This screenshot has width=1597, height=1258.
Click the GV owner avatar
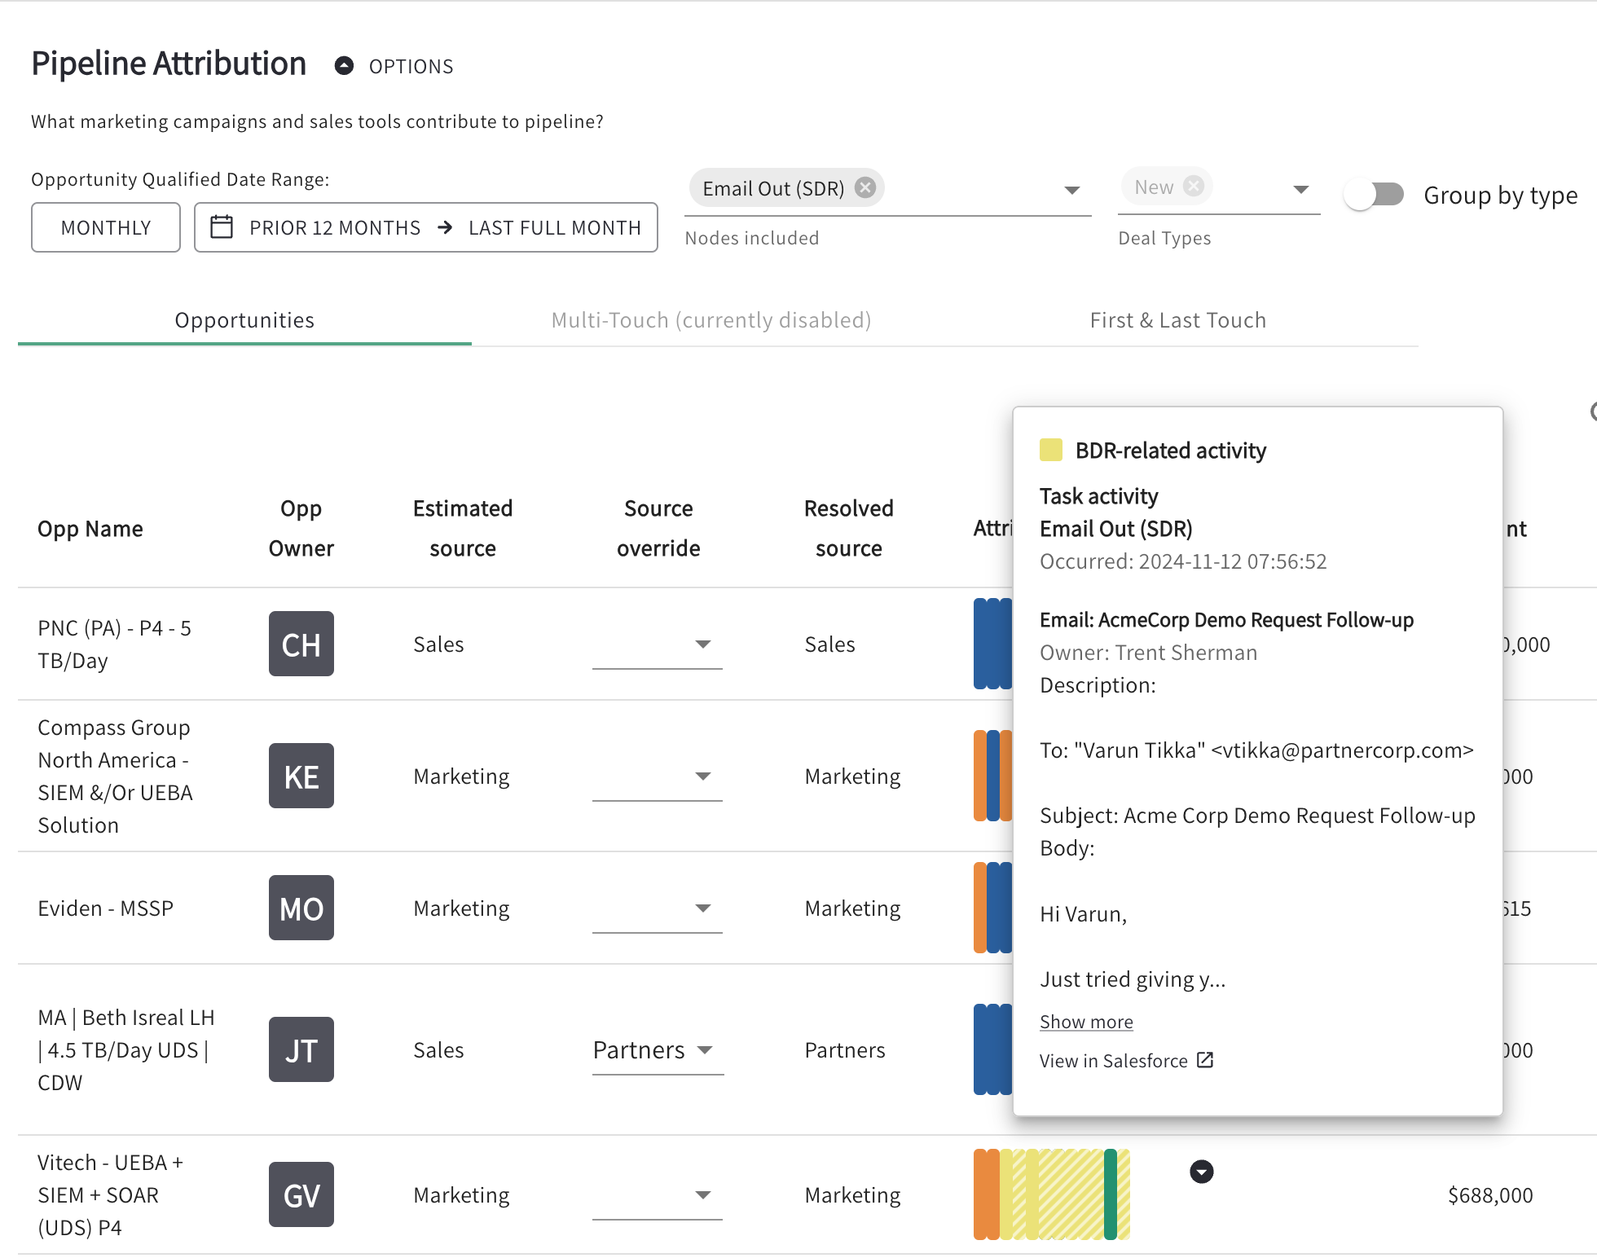pos(301,1194)
